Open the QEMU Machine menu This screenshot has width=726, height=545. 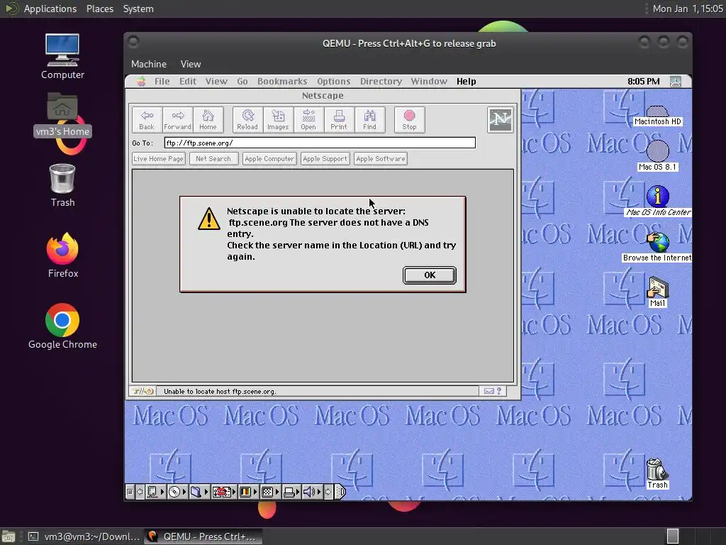(x=149, y=64)
